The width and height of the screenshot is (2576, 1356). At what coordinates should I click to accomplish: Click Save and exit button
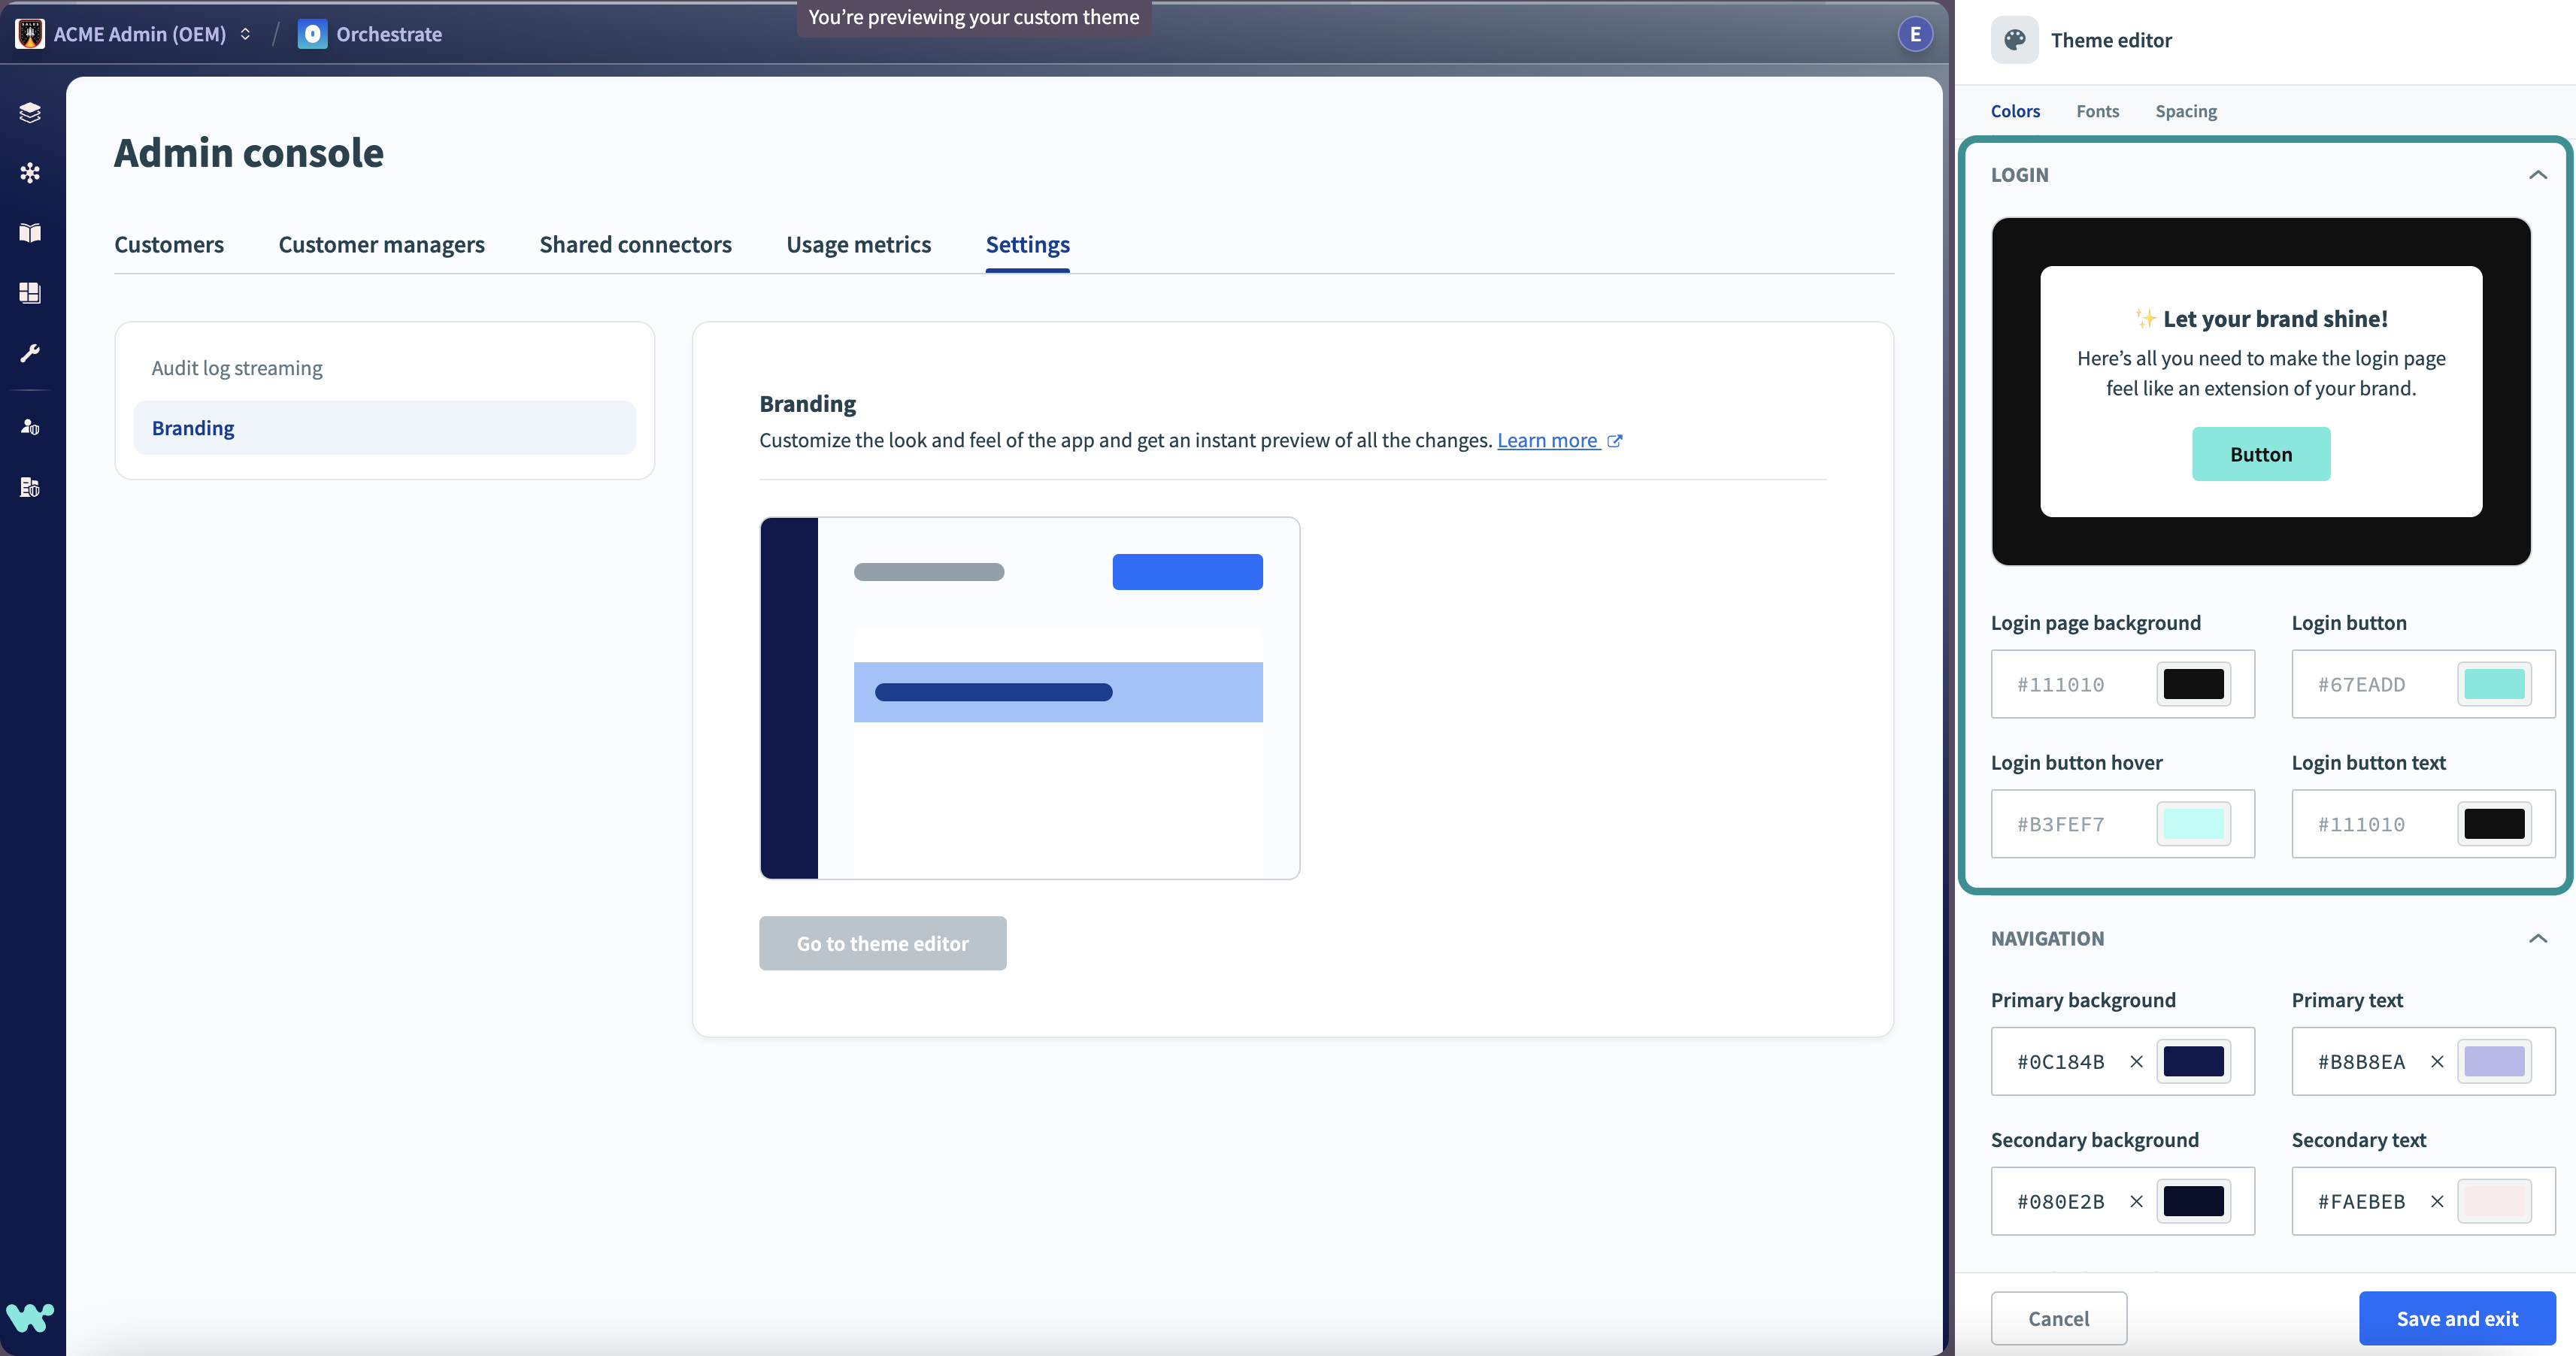click(x=2456, y=1317)
